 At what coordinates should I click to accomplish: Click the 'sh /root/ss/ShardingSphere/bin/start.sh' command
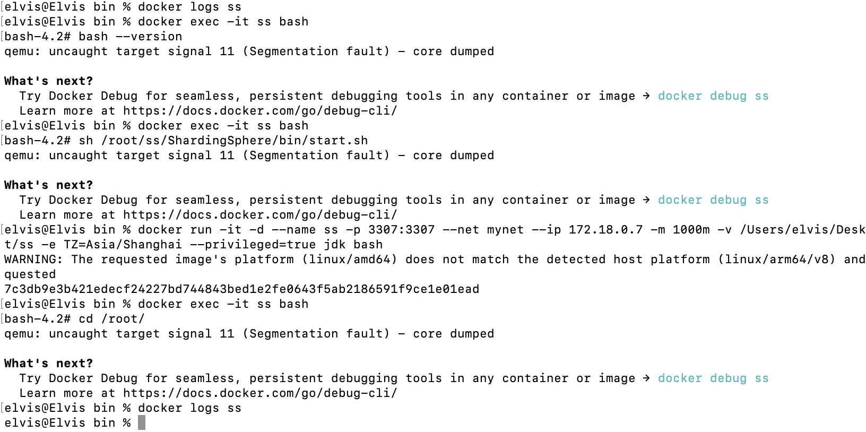(223, 141)
